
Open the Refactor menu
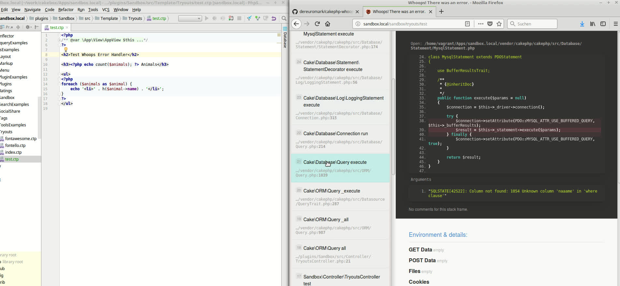click(66, 10)
